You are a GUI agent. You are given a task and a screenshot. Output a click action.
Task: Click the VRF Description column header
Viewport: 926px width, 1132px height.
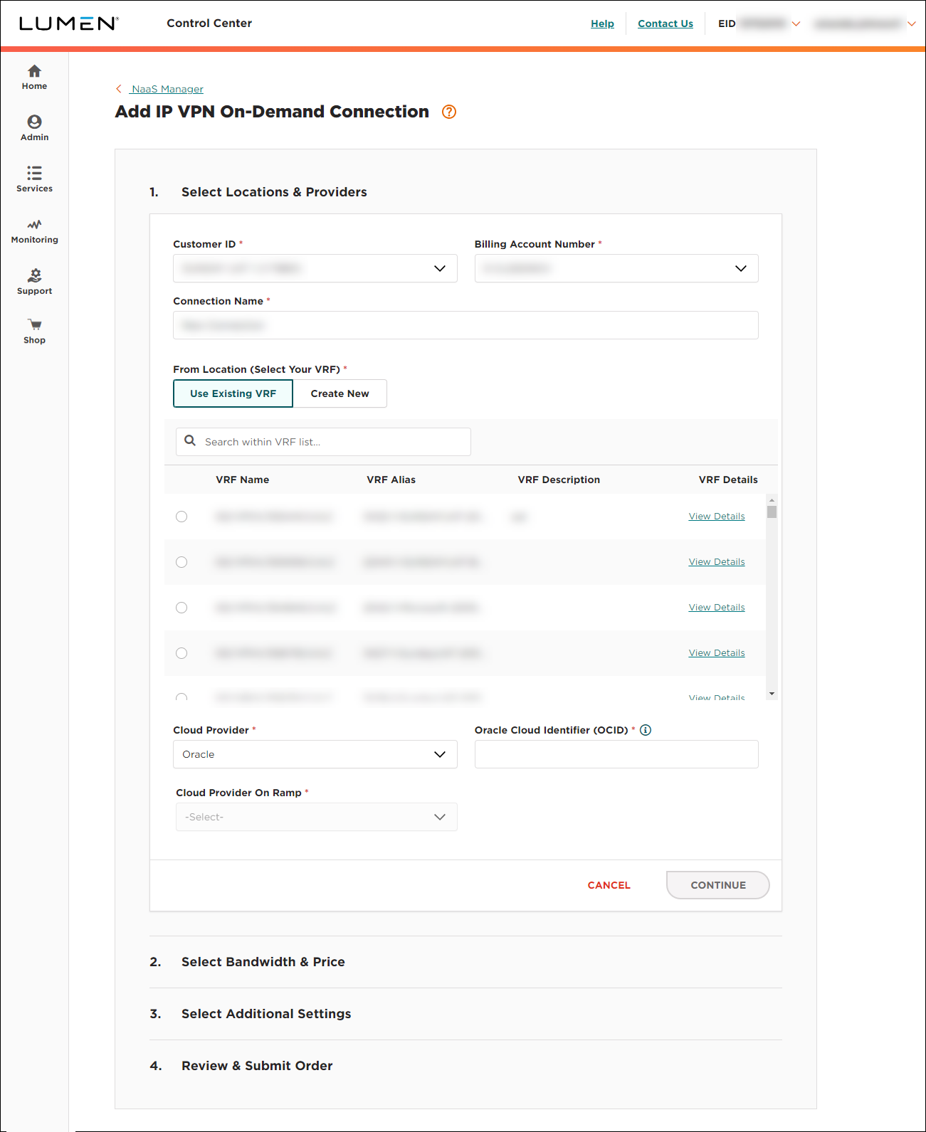pos(559,480)
